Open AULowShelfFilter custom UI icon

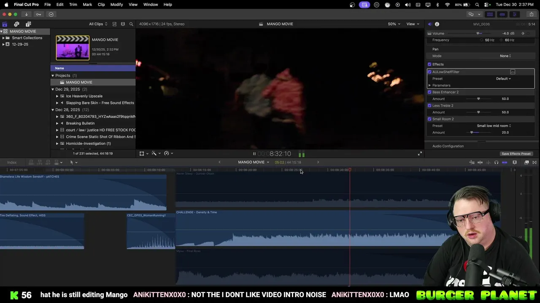tap(513, 72)
